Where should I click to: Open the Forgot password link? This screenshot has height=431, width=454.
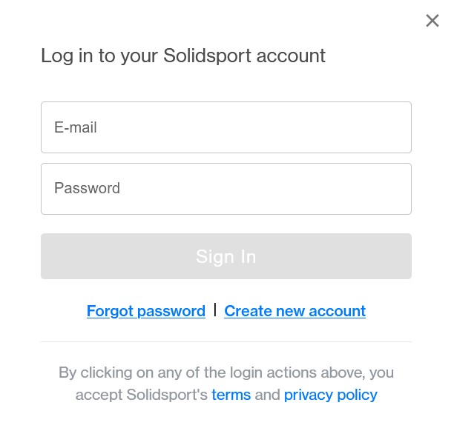[146, 311]
